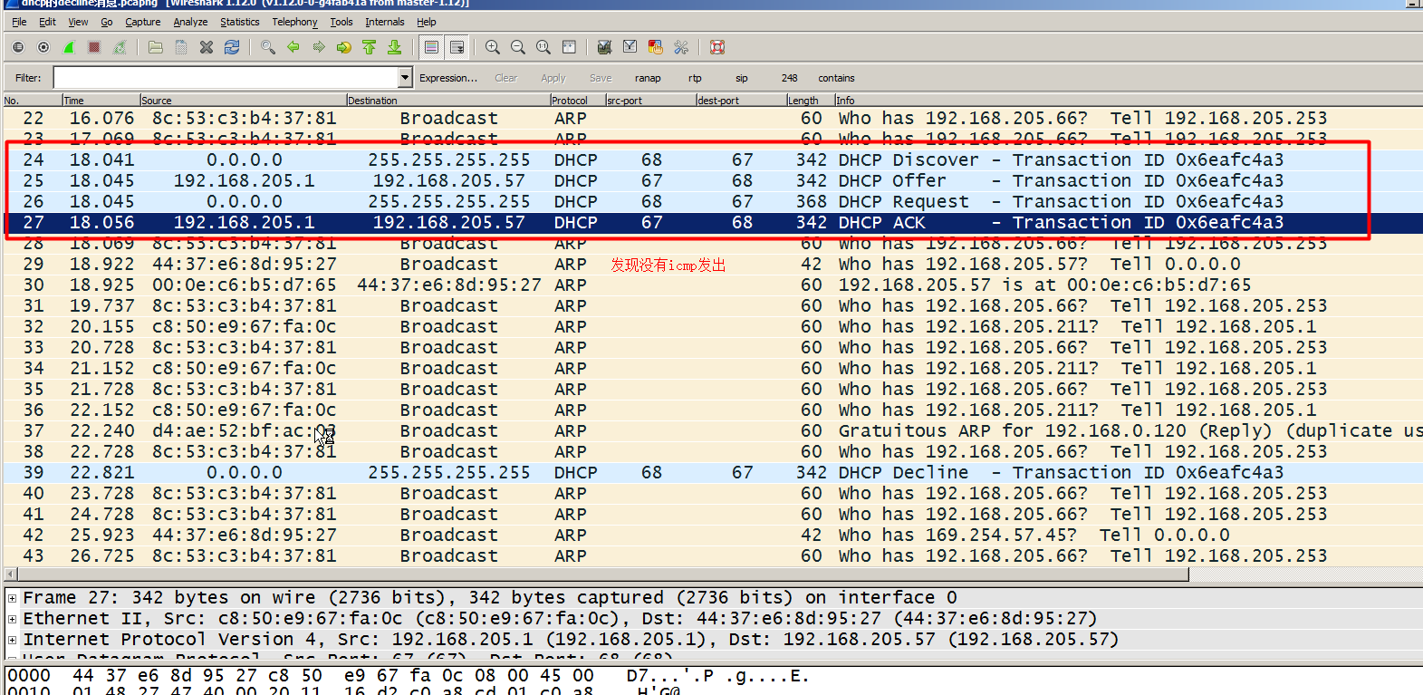The image size is (1423, 695).
Task: Go forward in packet history
Action: pos(319,47)
